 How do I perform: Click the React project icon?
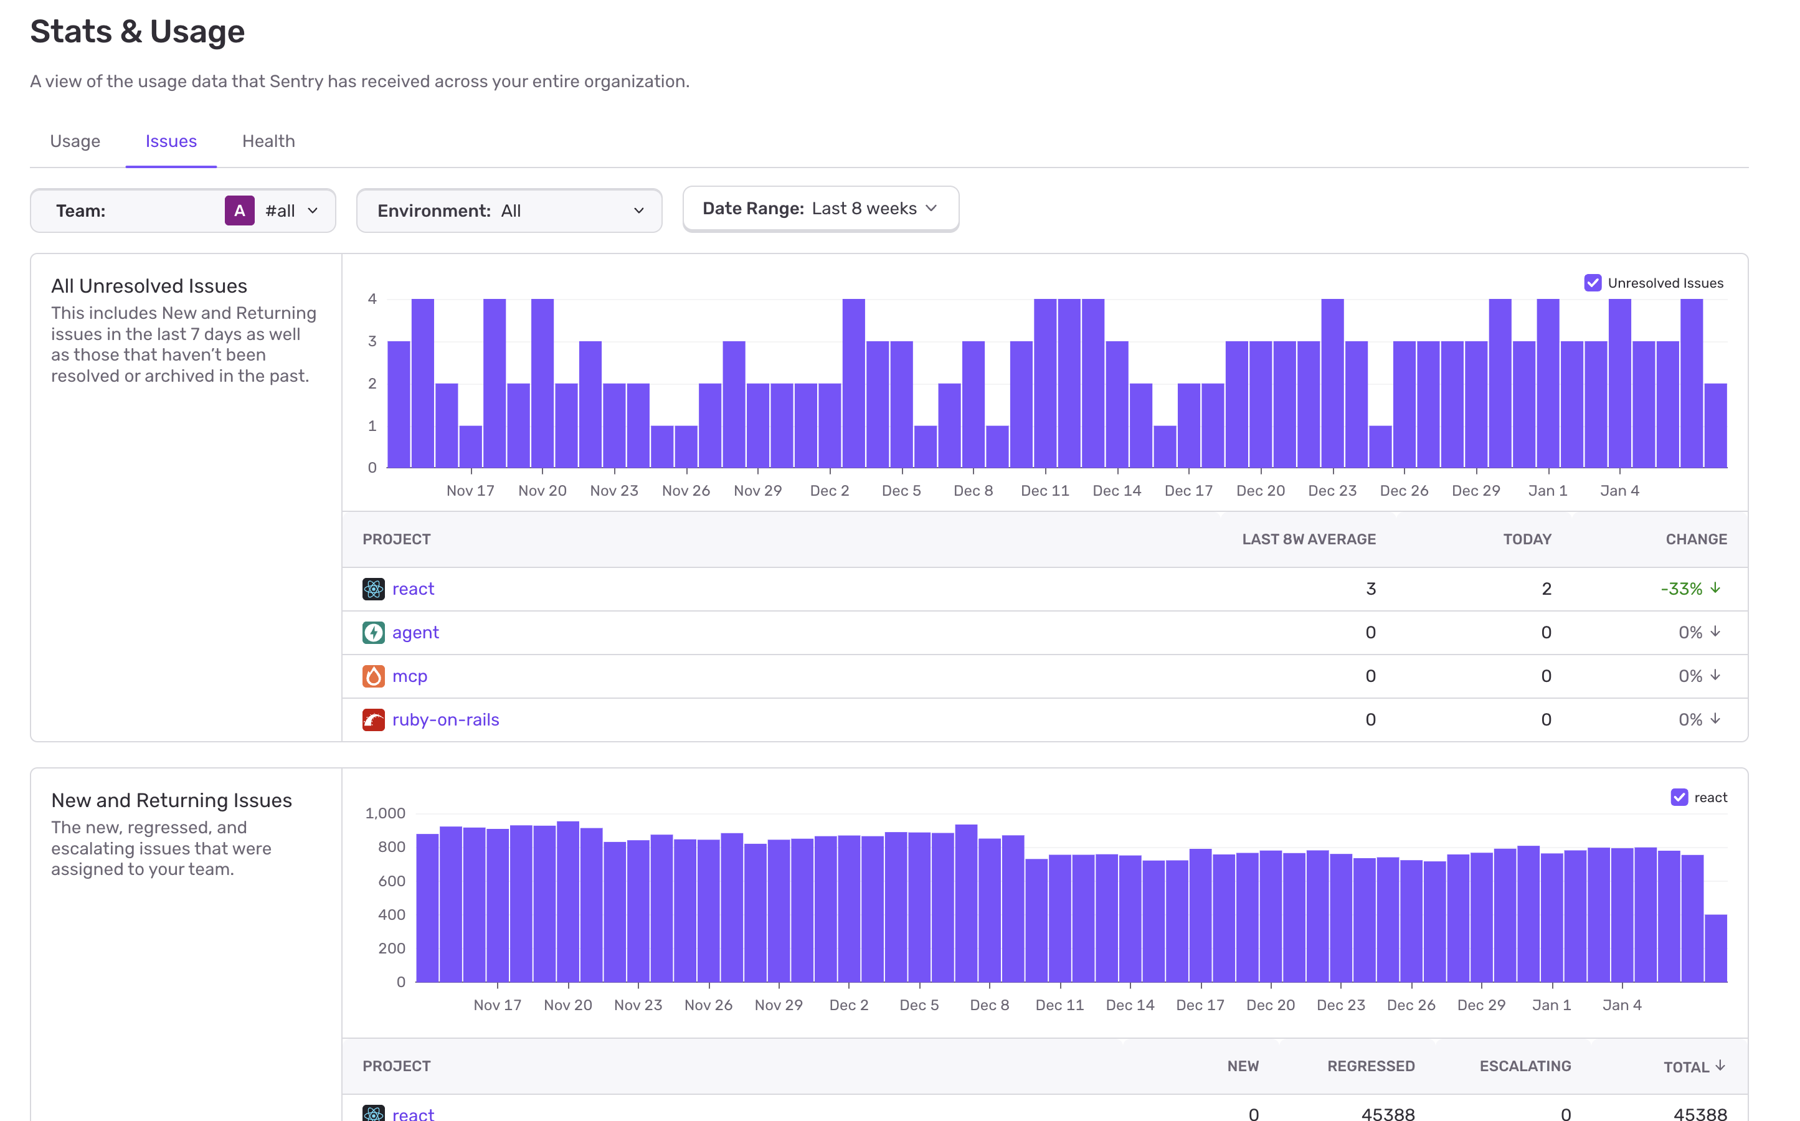coord(374,588)
